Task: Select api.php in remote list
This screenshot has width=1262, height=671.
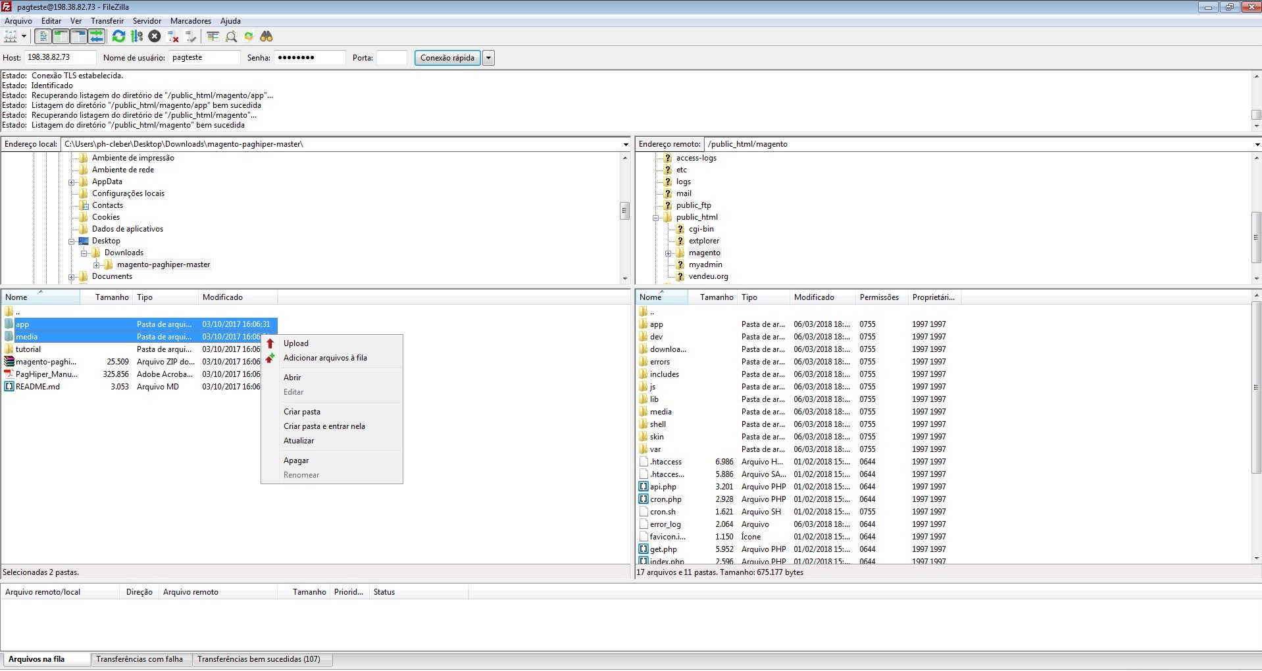Action: click(799, 487)
